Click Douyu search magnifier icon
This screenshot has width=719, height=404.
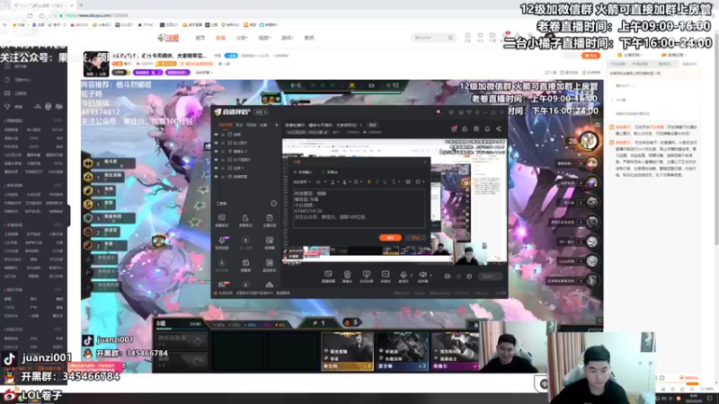click(451, 38)
